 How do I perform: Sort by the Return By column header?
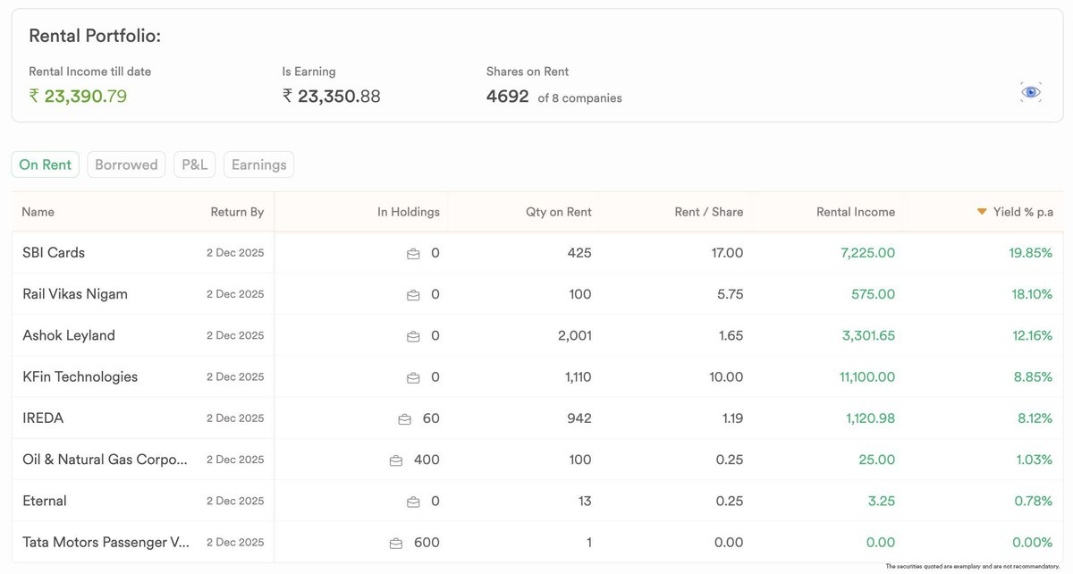coord(237,212)
